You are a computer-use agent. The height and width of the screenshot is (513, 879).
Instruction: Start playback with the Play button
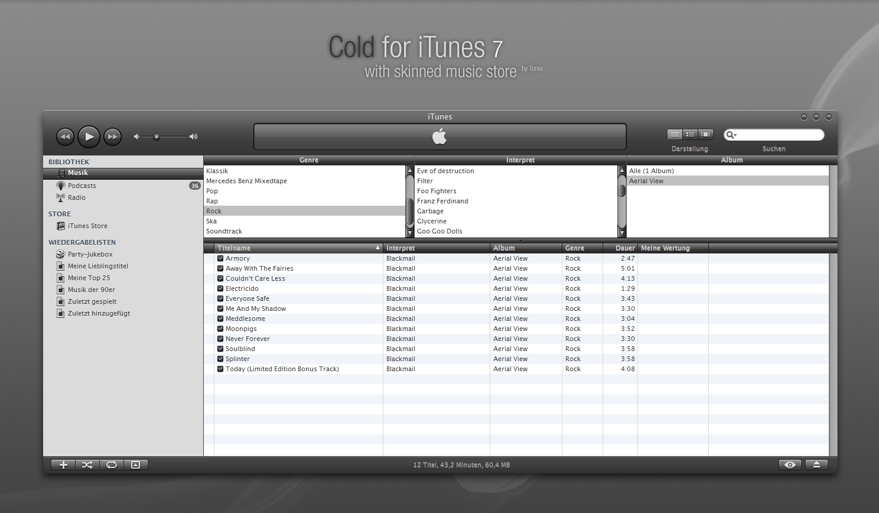point(89,137)
